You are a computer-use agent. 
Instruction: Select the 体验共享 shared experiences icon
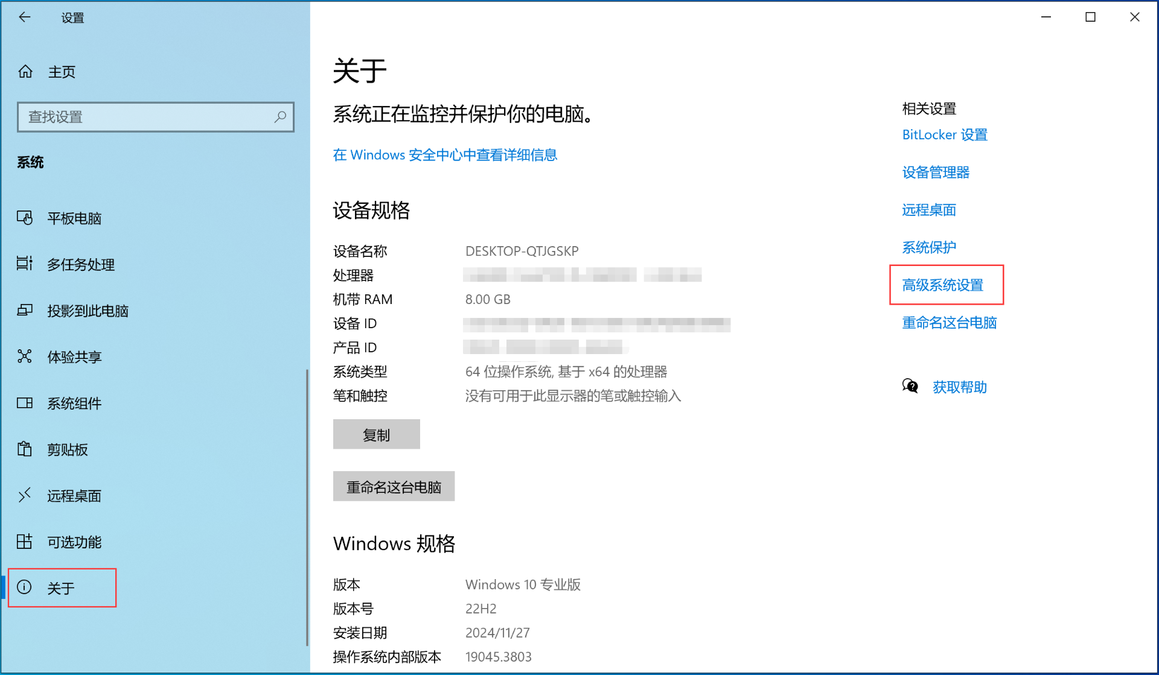tap(25, 357)
